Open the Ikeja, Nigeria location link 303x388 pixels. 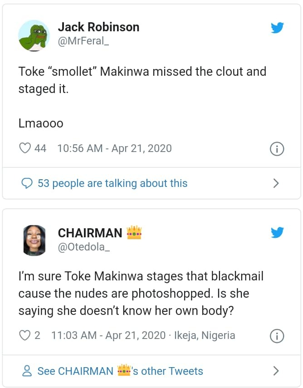point(205,335)
